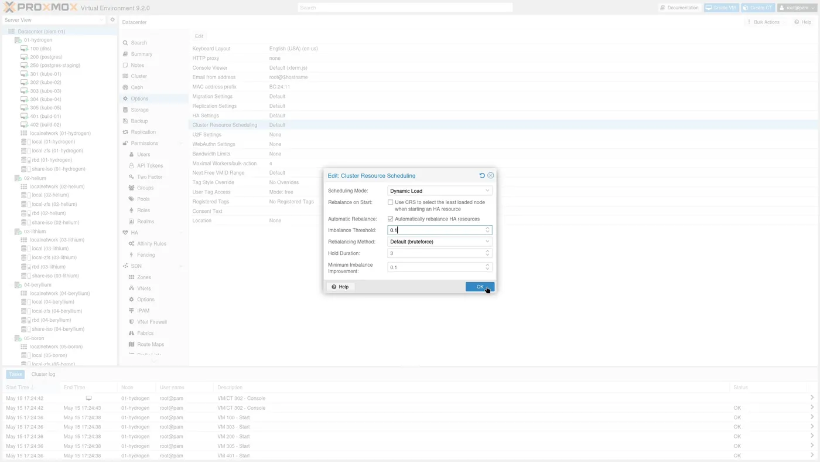Select rbd (03-lithium) storage

49,266
